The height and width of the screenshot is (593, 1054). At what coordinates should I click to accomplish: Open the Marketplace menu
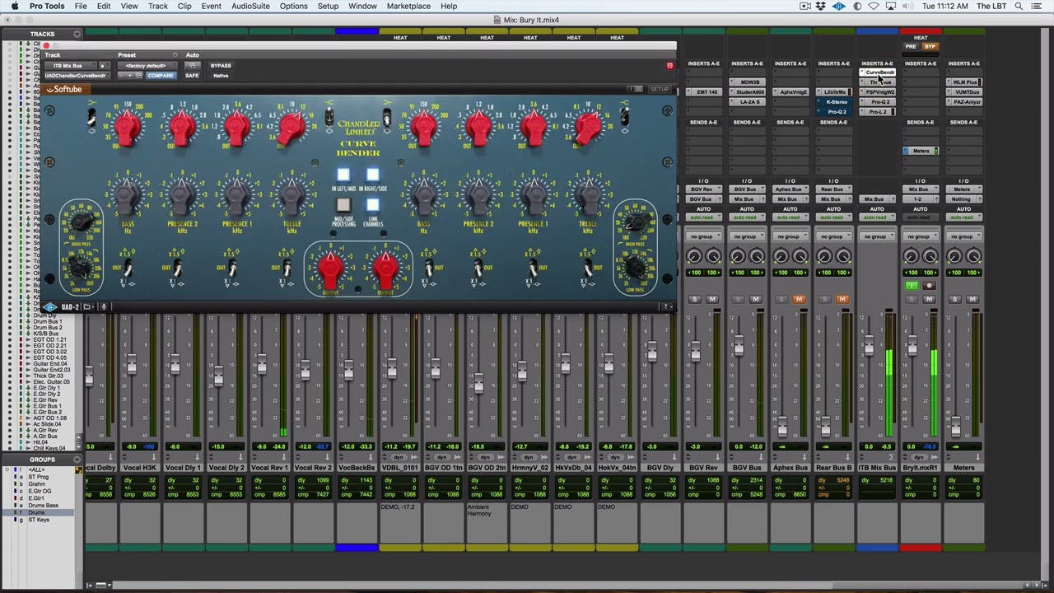coord(408,6)
